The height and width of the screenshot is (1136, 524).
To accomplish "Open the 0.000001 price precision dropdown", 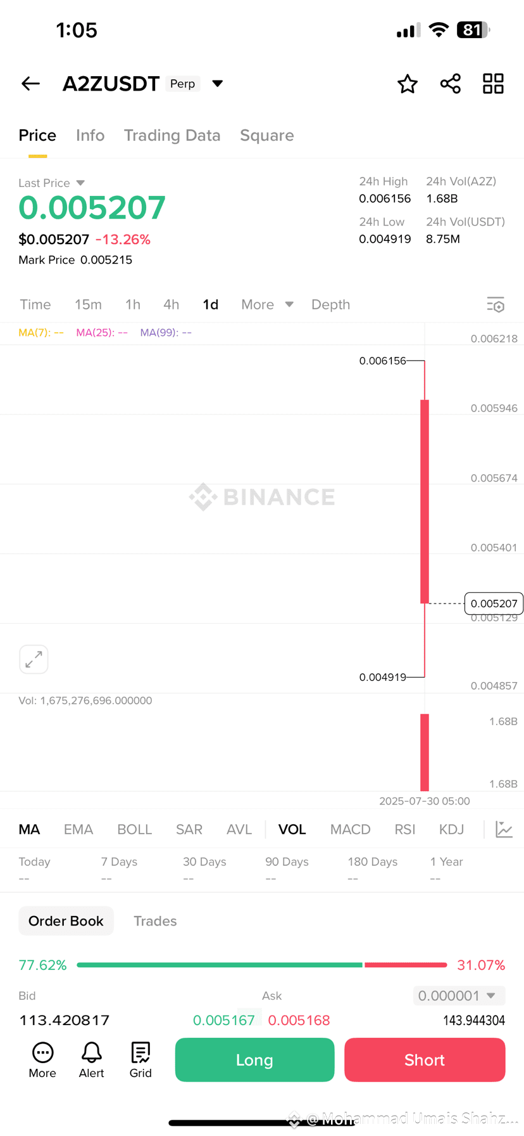I will pyautogui.click(x=459, y=995).
